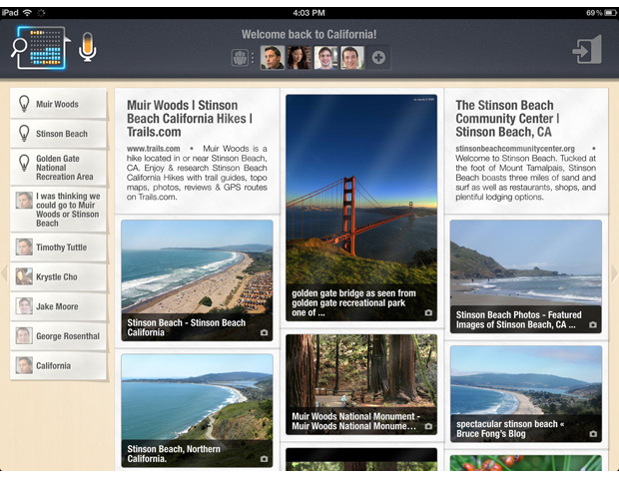Tap camera icon on Stinson Beach California caption
The image size is (619, 479).
coord(265,332)
